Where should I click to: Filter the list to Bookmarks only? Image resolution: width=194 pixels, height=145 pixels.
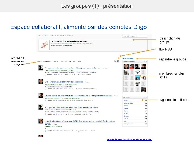point(72,61)
